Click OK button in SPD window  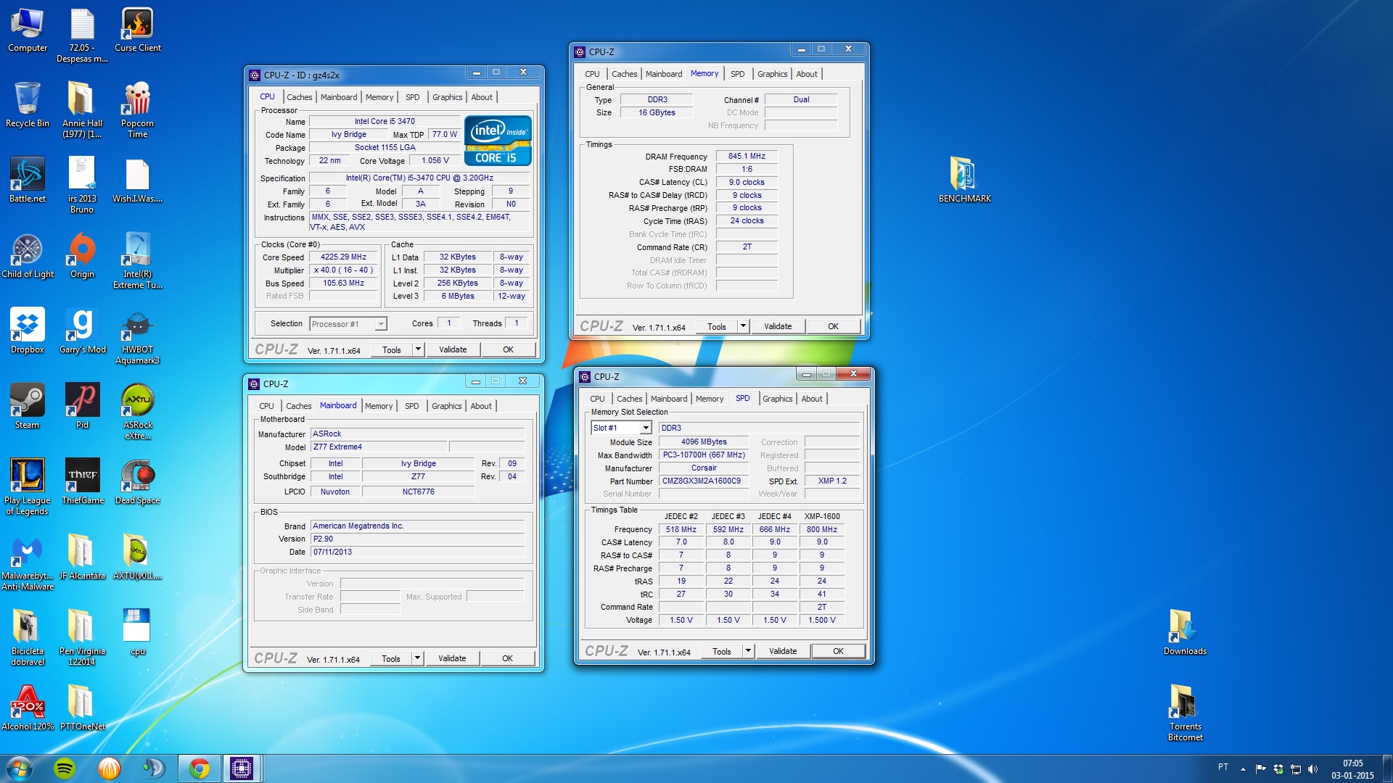click(838, 651)
